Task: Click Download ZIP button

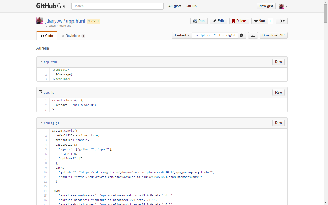Action: click(273, 35)
